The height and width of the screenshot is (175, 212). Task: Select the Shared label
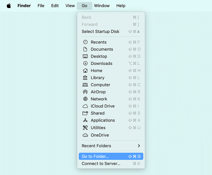point(98,113)
